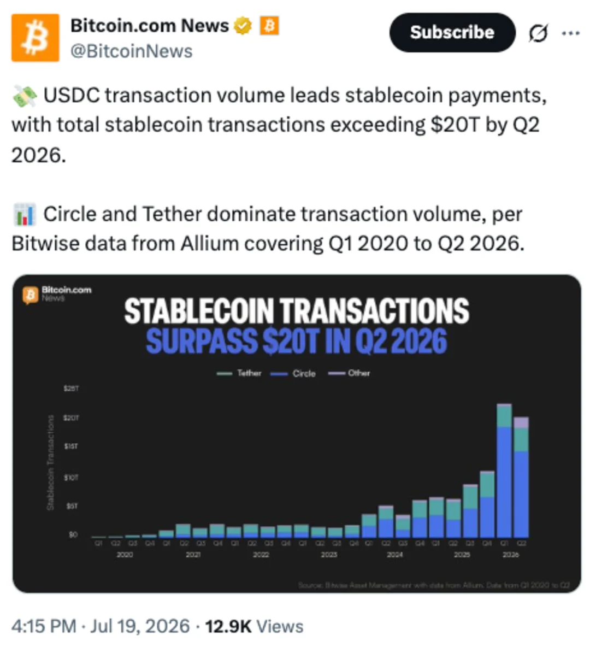Click the money with wings emoji
This screenshot has width=590, height=653.
pos(25,96)
